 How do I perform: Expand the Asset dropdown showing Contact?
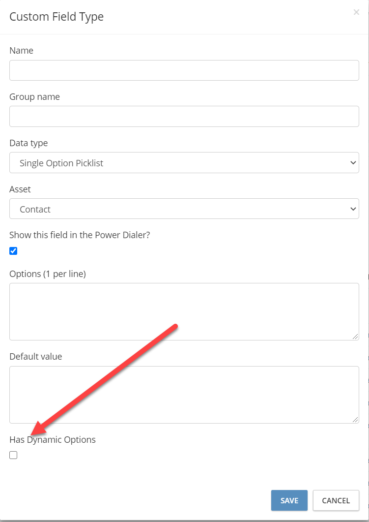[x=184, y=209]
